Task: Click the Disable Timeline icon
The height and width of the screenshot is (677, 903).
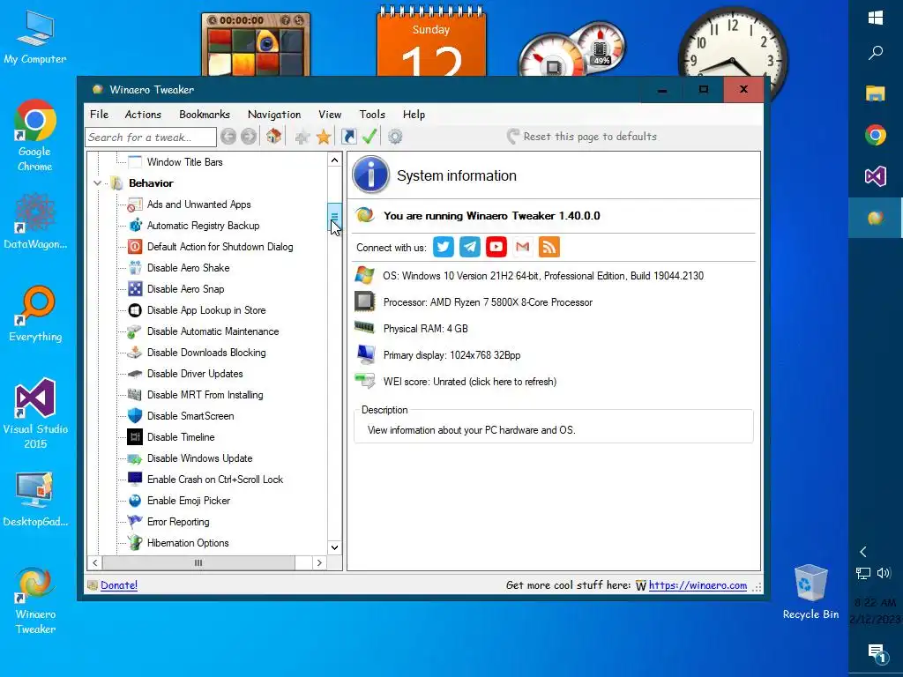Action: (135, 437)
